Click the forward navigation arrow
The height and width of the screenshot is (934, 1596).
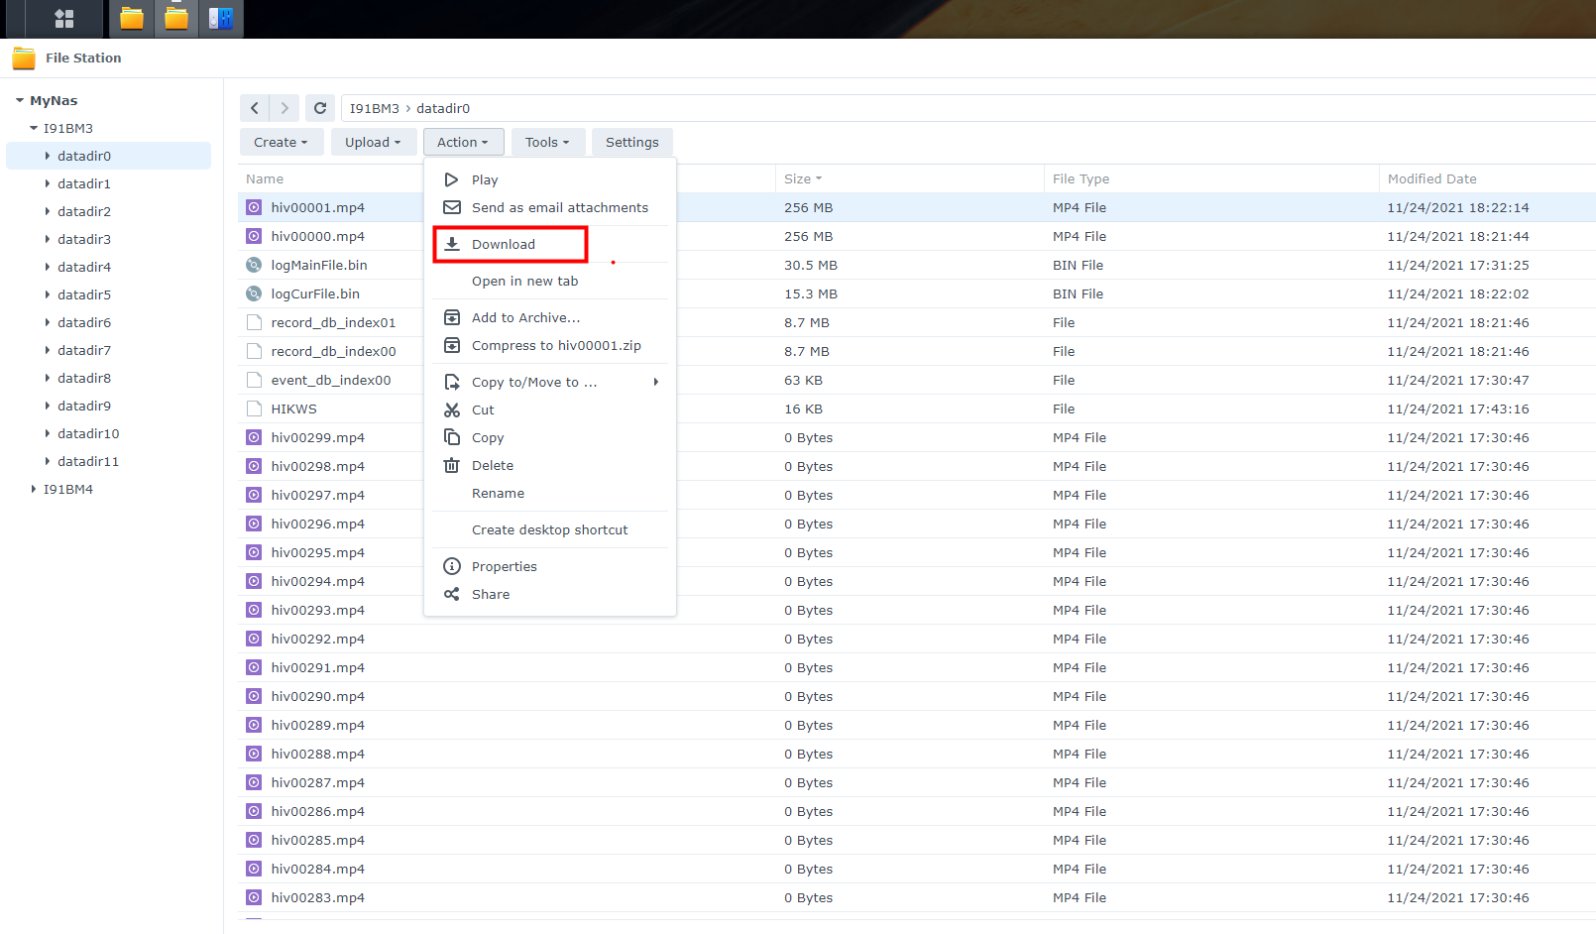(285, 108)
